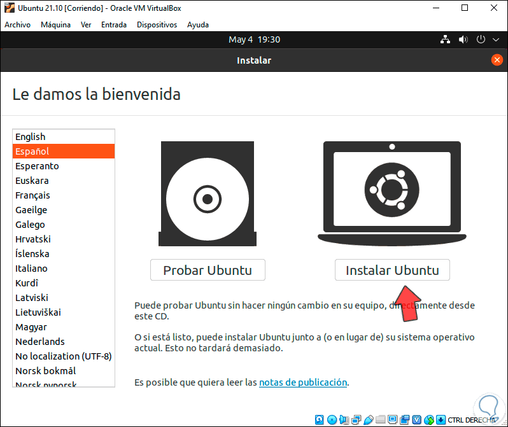The image size is (508, 427).
Task: Open the Dispositivos menu
Action: (x=157, y=25)
